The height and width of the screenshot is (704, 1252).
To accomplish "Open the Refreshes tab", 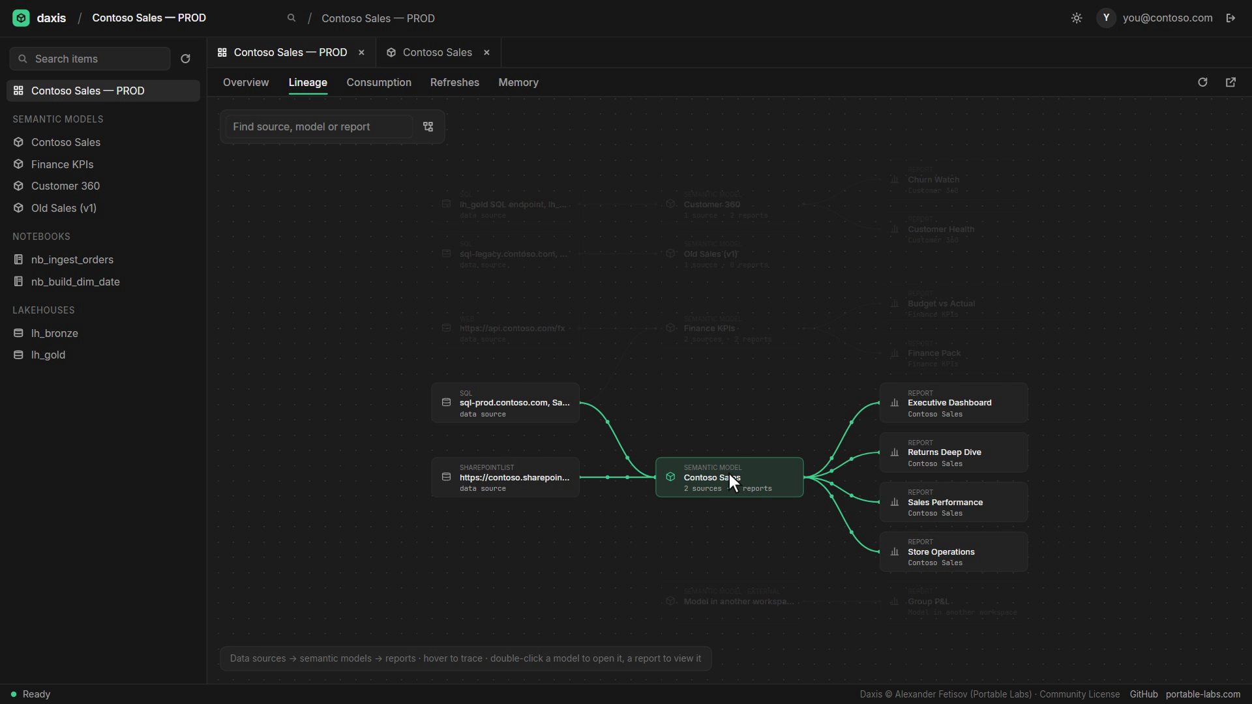I will point(455,83).
